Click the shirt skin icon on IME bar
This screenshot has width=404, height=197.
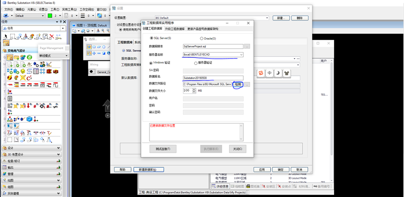point(286,73)
